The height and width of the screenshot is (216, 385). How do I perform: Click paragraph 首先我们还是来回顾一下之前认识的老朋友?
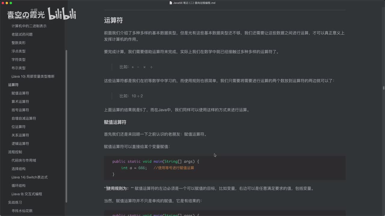pos(156,134)
